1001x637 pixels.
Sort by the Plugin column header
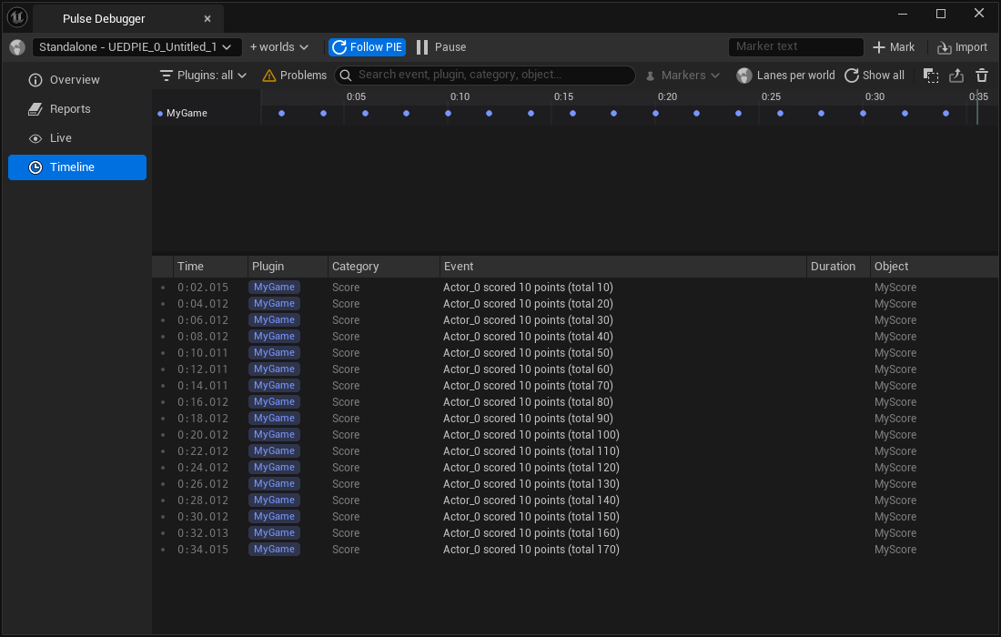[x=288, y=267]
